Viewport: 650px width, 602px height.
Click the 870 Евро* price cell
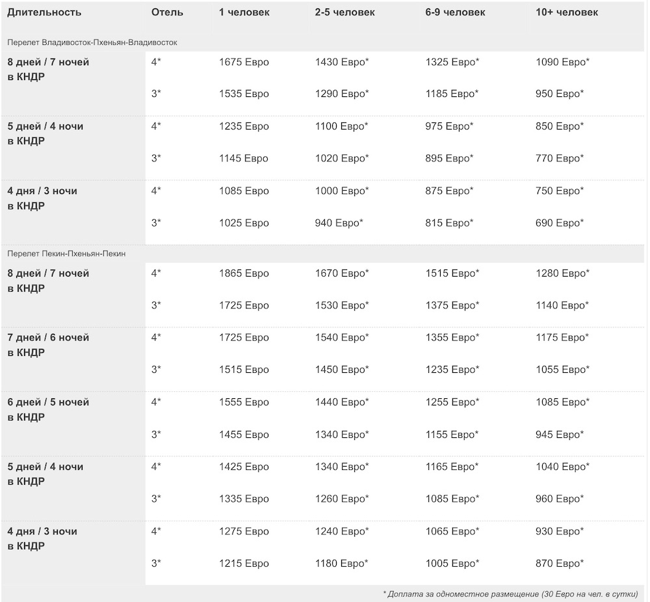coord(560,564)
